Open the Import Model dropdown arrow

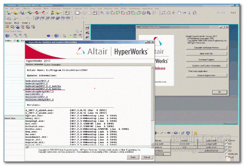click(x=12, y=13)
